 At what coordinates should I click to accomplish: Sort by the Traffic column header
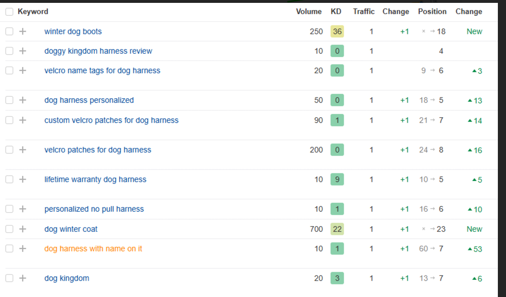pos(364,11)
